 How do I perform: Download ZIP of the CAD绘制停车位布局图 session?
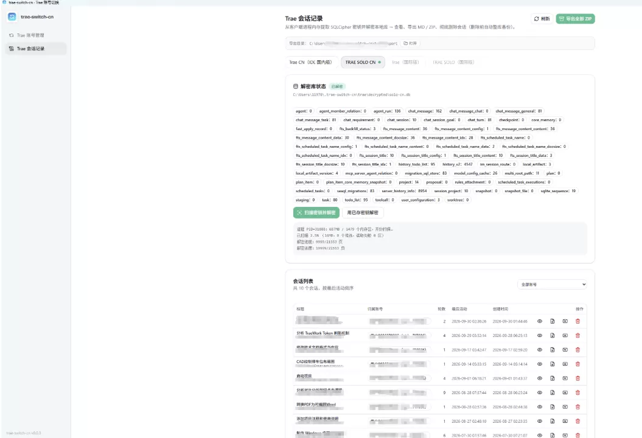(565, 364)
